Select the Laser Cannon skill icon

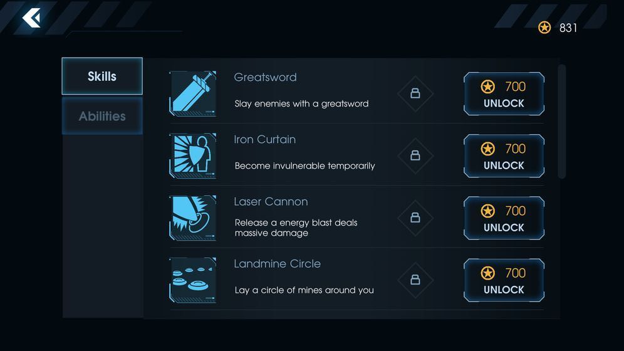[x=193, y=217]
